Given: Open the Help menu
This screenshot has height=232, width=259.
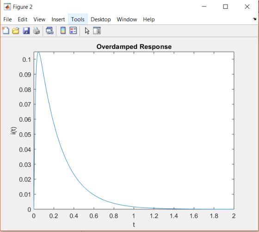Looking at the screenshot, I should tap(149, 19).
